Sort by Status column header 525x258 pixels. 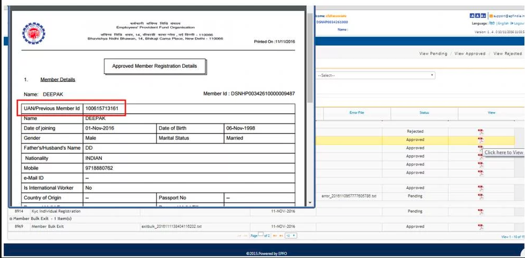(x=424, y=112)
